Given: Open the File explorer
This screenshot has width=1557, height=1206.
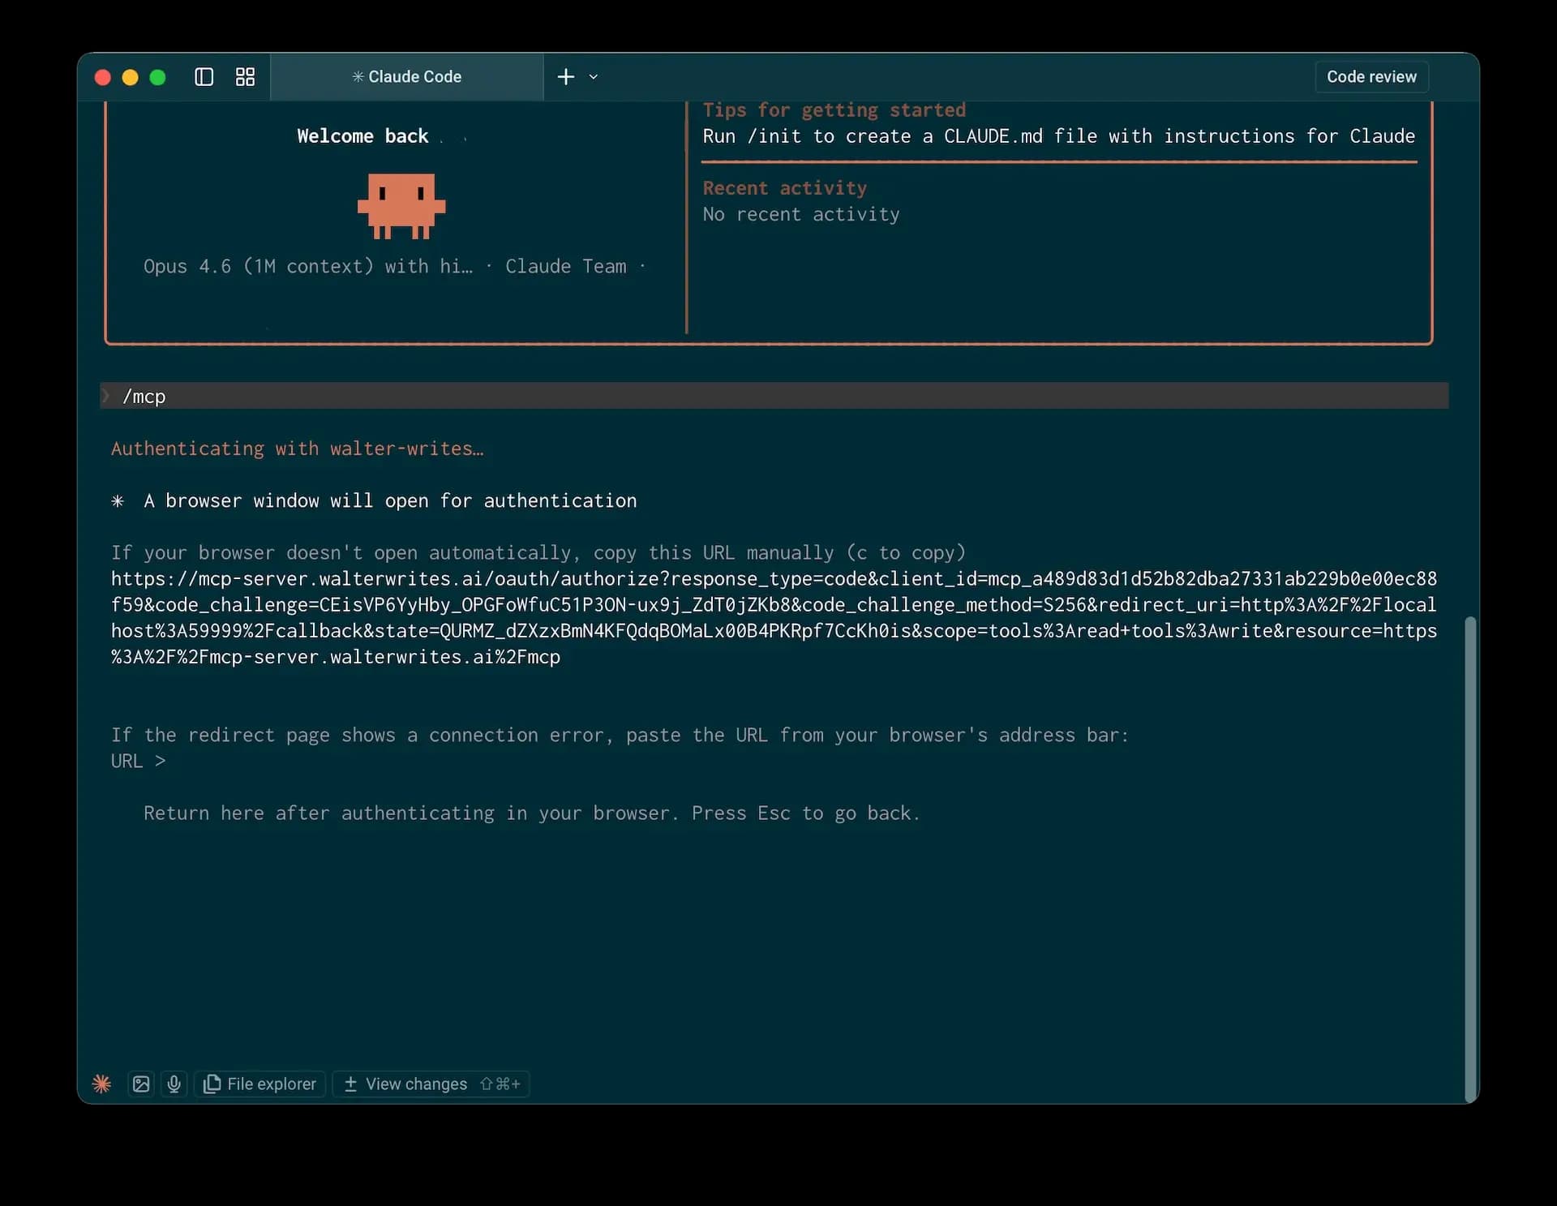Looking at the screenshot, I should [259, 1084].
